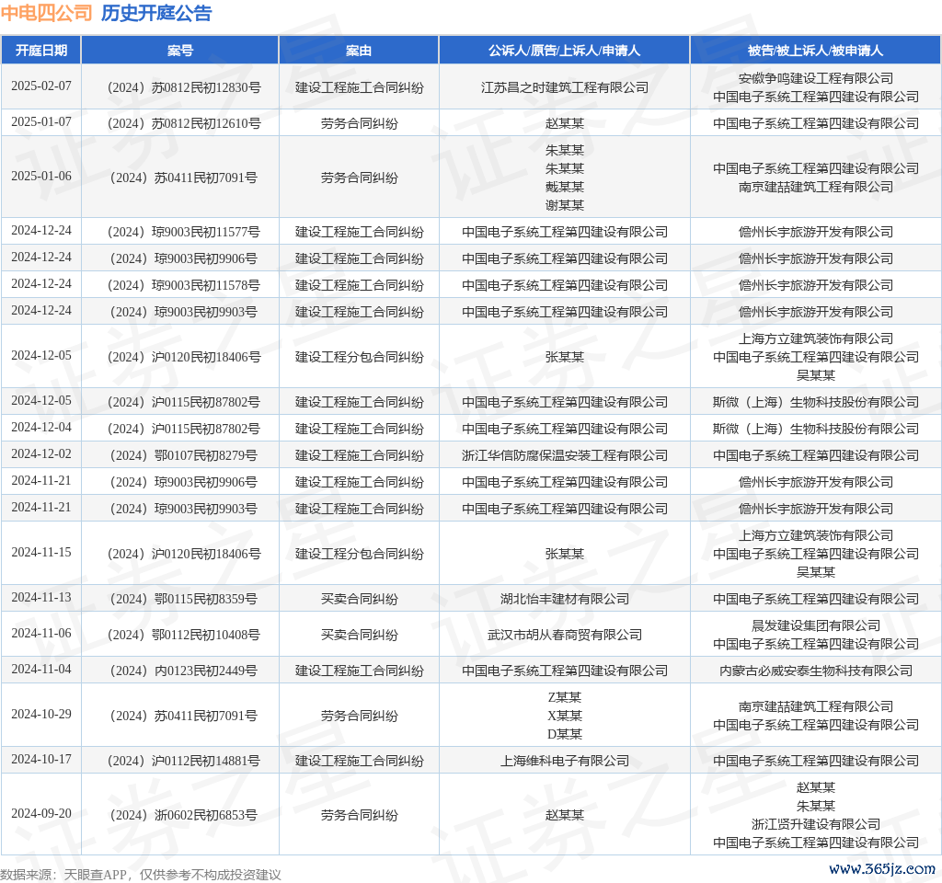Click plaintiff name 戴某某
Viewport: 942px width, 883px height.
click(x=564, y=187)
